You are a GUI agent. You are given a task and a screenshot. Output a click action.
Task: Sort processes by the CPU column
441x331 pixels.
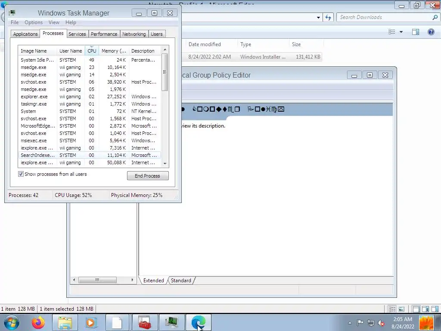point(92,51)
